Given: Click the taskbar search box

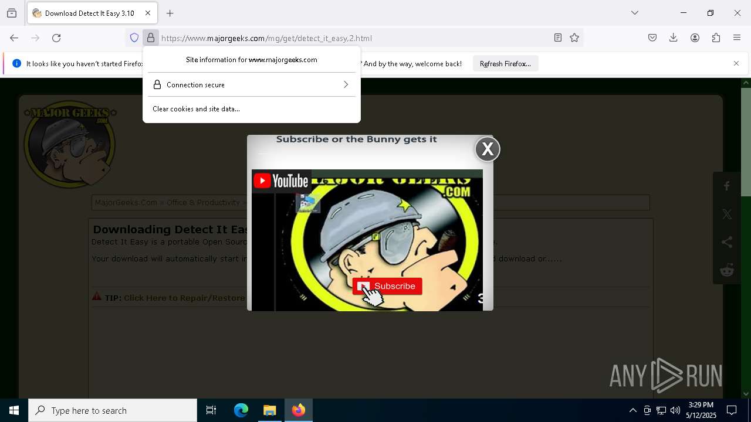Looking at the screenshot, I should click(x=113, y=410).
